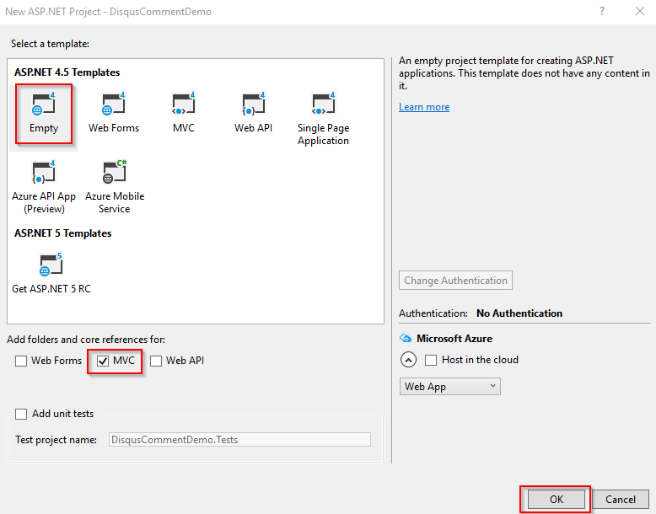Confirm with the OK button
Screen dimensions: 656x514
click(x=556, y=500)
